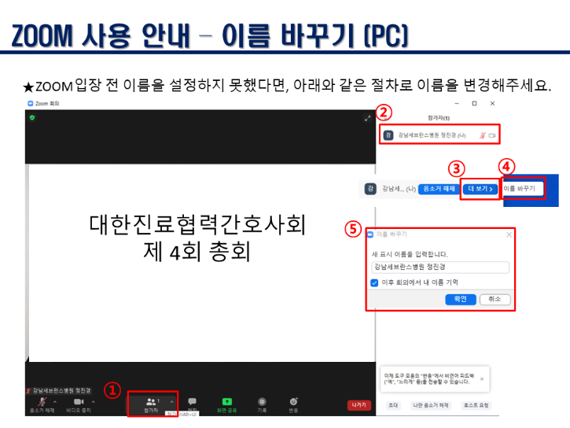Click the new display name input field

[x=440, y=267]
